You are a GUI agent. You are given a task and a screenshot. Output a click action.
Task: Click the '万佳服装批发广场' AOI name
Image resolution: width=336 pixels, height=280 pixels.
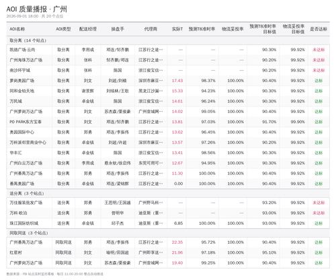(26, 203)
